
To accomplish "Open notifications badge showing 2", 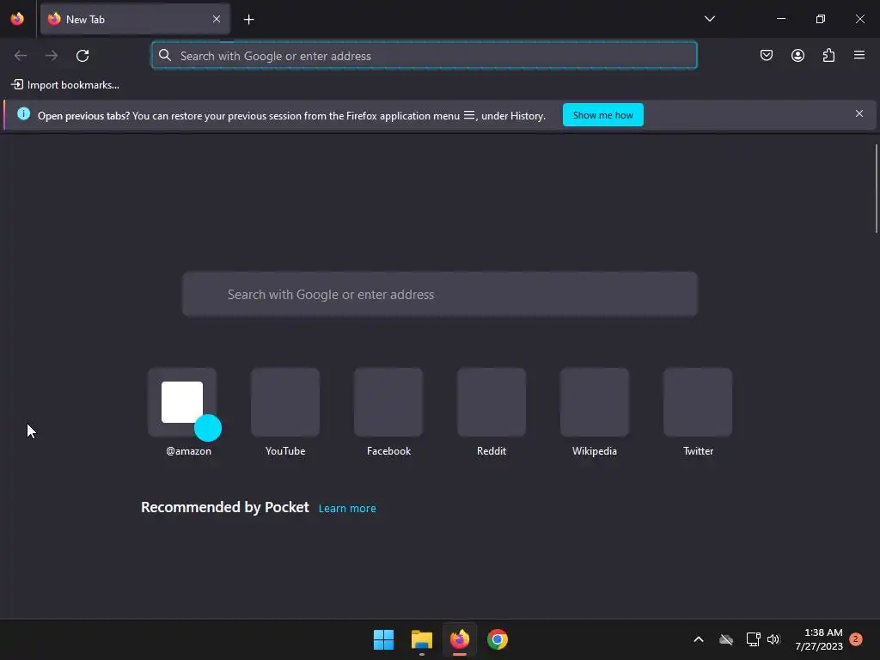I will point(856,639).
